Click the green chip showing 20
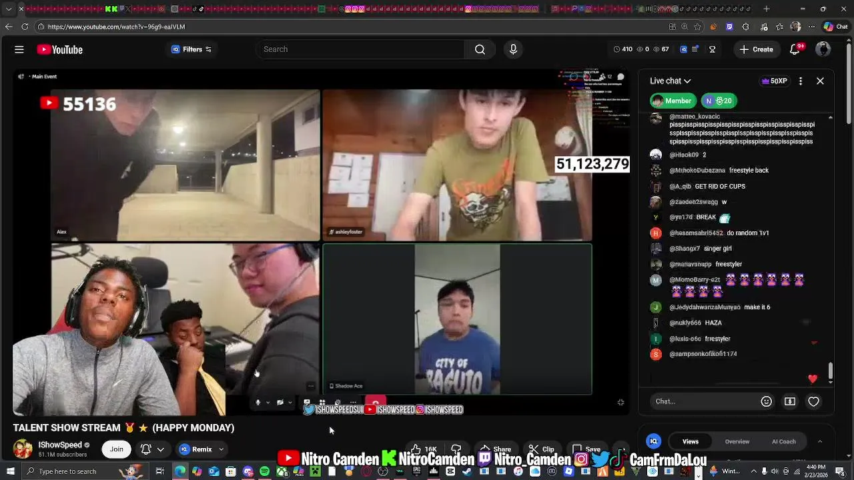 [x=719, y=101]
